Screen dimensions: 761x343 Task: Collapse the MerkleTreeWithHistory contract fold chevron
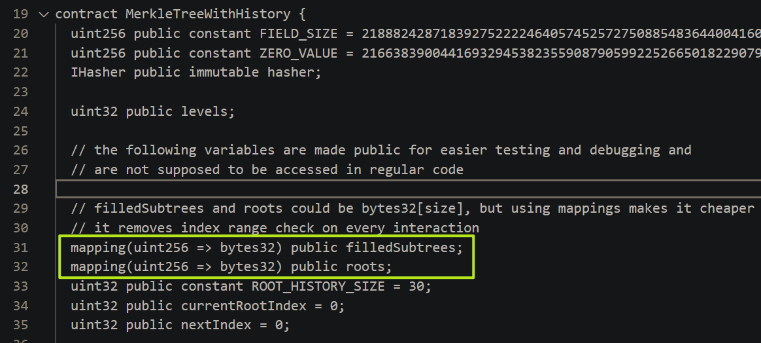[x=44, y=14]
